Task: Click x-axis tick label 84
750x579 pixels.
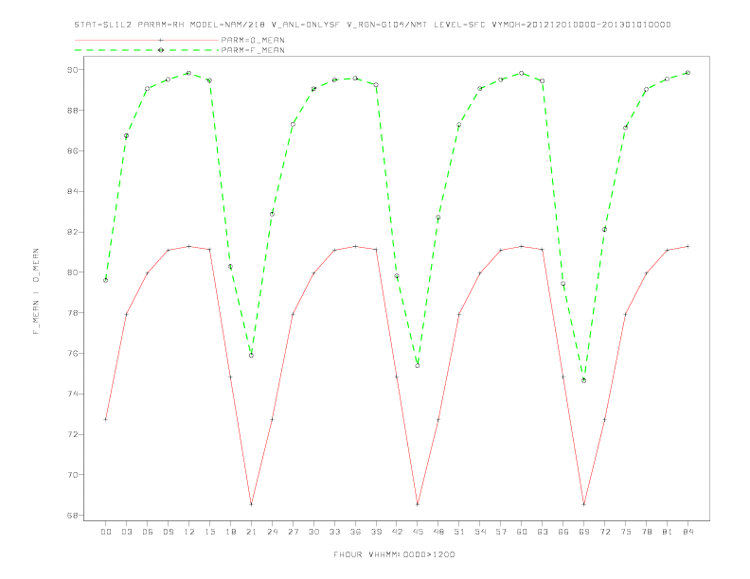Action: point(687,532)
